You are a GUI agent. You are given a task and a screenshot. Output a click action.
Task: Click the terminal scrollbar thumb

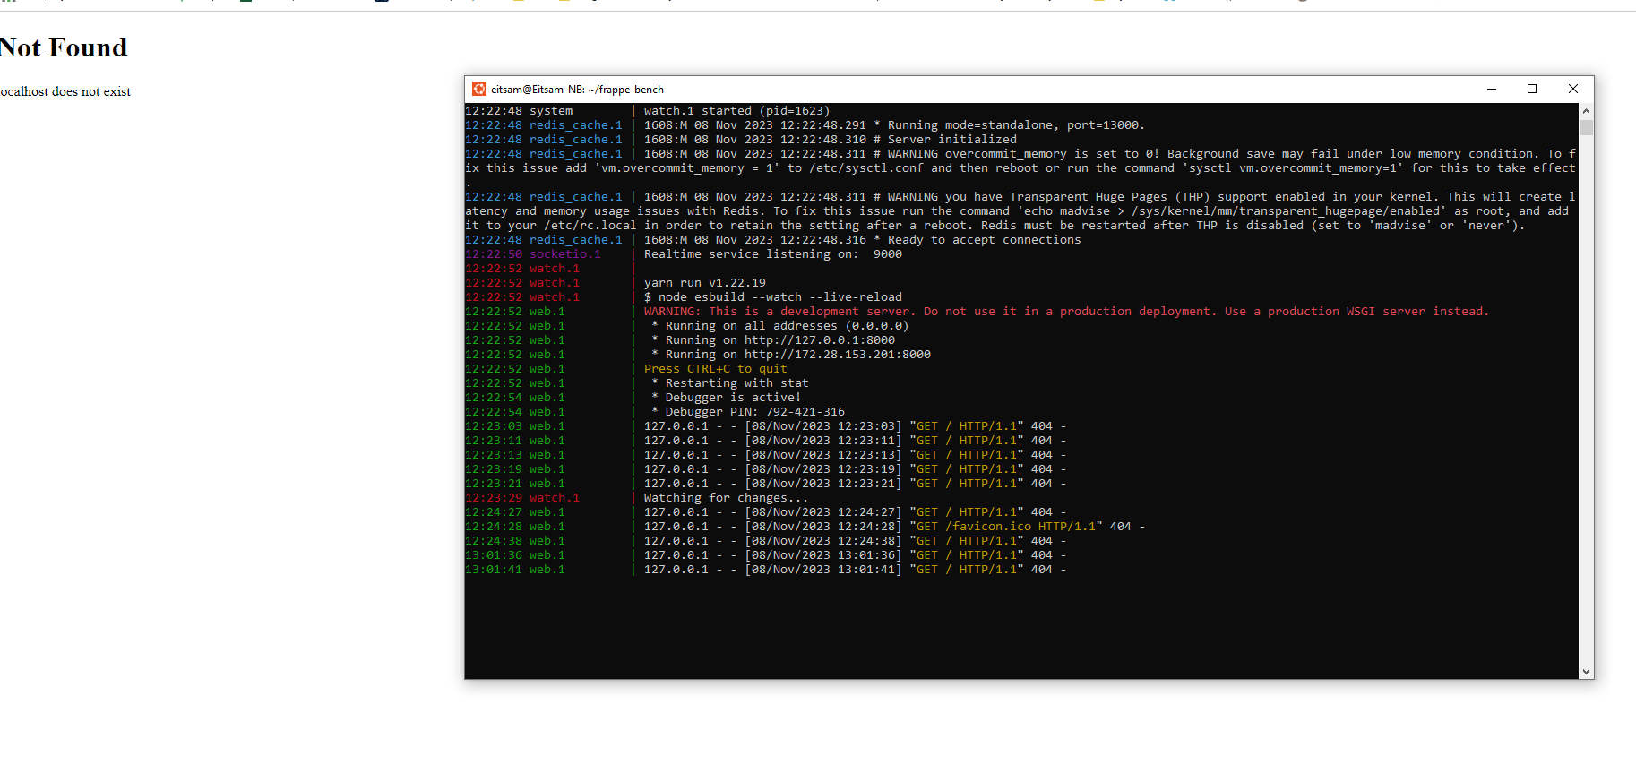(1586, 127)
